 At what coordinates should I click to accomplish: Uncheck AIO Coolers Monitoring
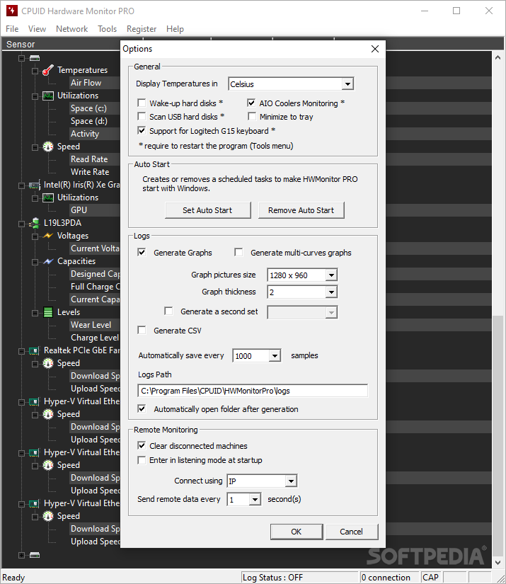click(x=251, y=103)
